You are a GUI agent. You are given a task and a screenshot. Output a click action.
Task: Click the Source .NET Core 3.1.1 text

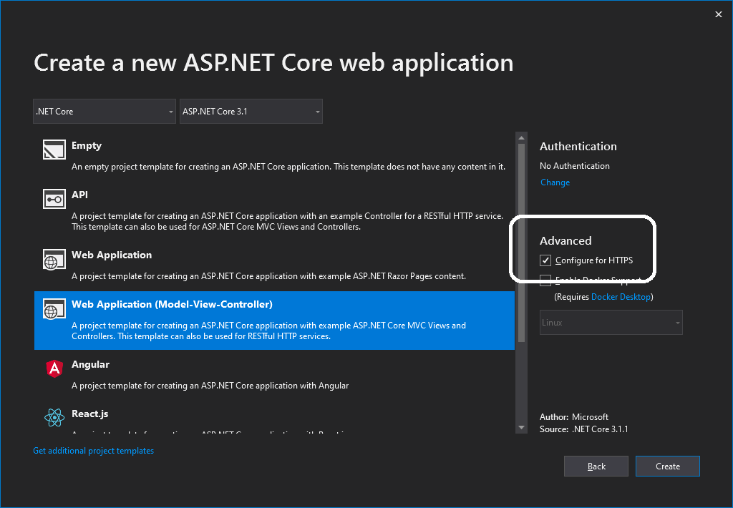[584, 429]
